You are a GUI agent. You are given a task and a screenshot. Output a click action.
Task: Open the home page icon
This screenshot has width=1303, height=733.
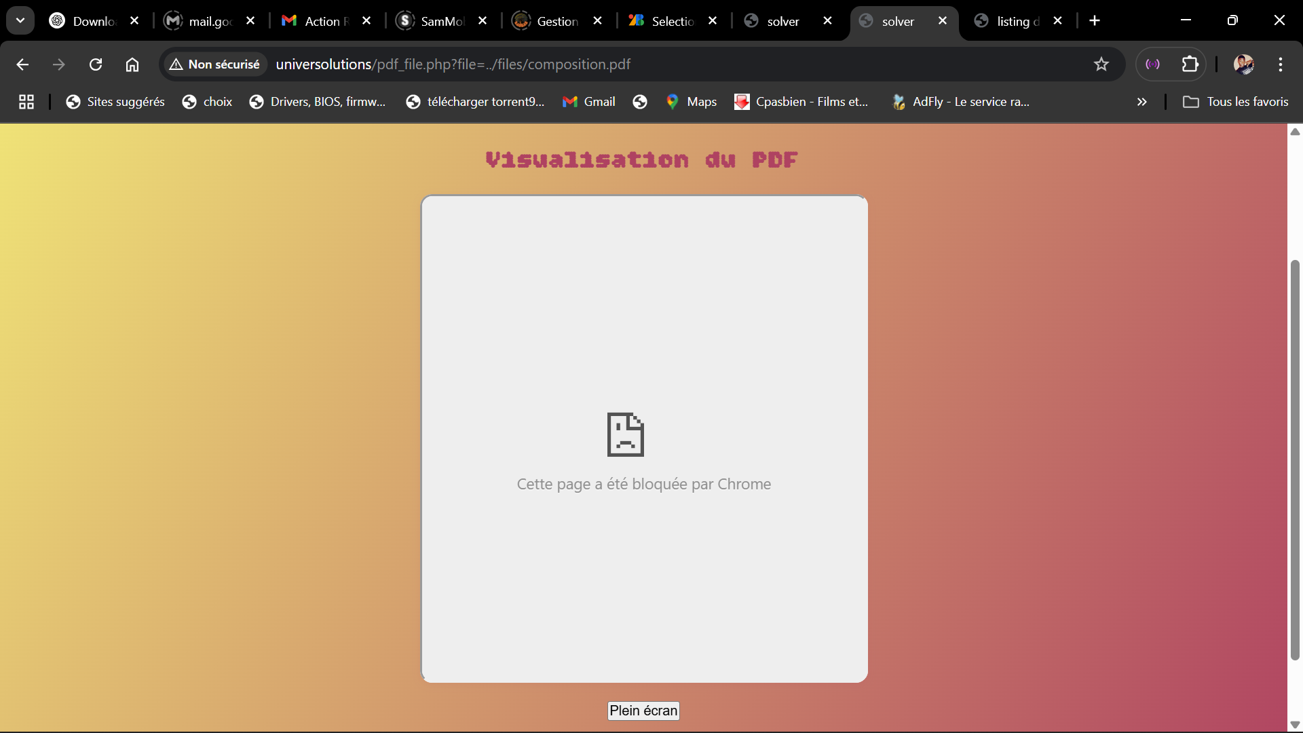132,64
